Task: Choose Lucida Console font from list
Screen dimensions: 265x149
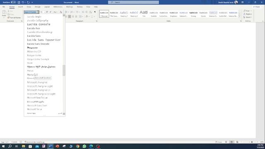Action: point(39,24)
